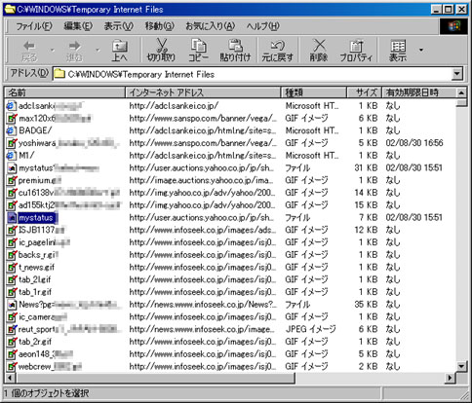Click the up arrow of the vertical scrollbar
Viewport: 472px width, 403px height.
click(461, 93)
